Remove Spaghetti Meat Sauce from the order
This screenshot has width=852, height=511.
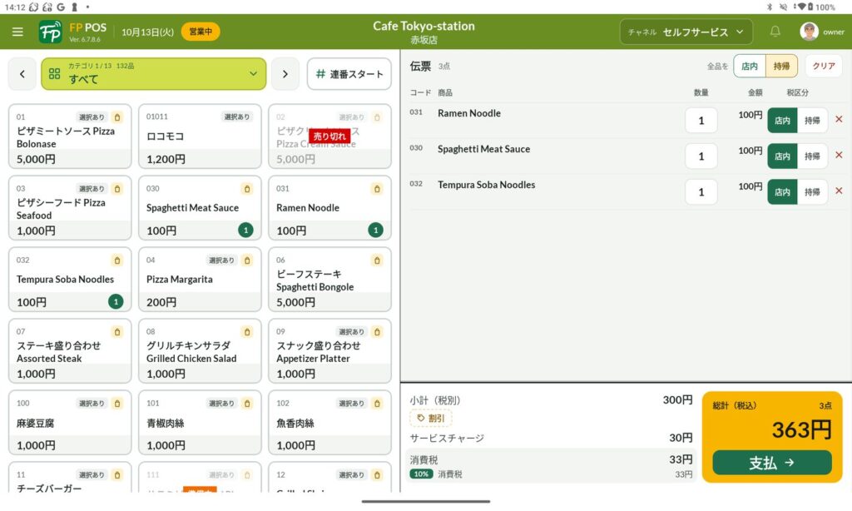coord(839,156)
